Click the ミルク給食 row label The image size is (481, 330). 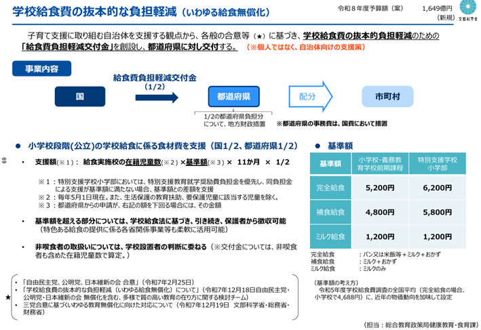tap(330, 236)
